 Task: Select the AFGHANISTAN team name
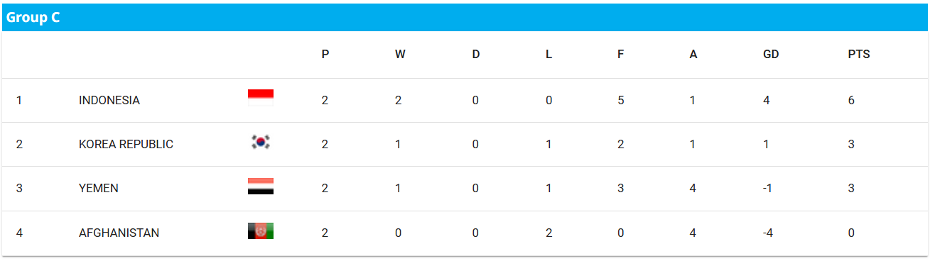pyautogui.click(x=119, y=233)
